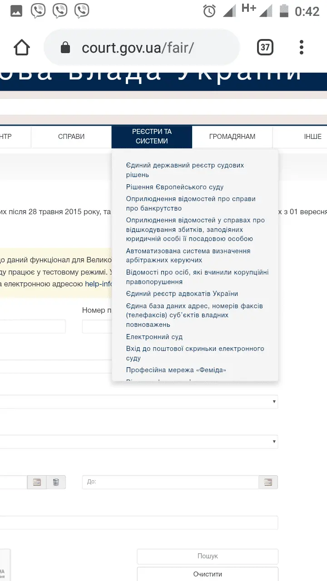Choose 'Рішення Європейського суду' menu entry
Viewport: 327px width, 581px height.
click(175, 187)
